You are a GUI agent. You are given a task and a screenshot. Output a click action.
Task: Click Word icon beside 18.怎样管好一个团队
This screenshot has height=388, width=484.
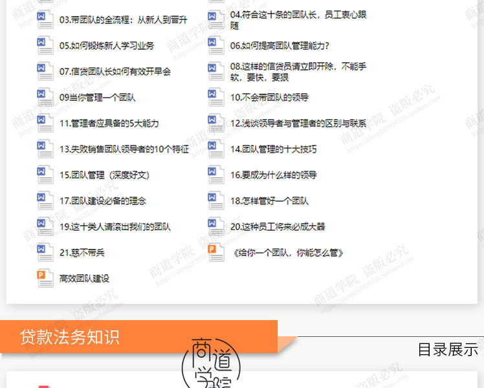(216, 200)
